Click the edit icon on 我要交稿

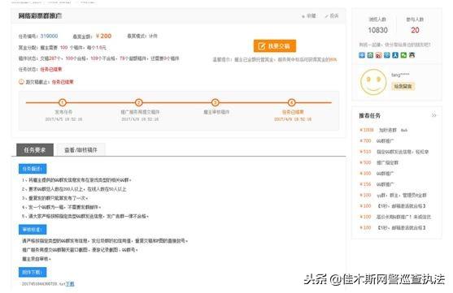(261, 46)
